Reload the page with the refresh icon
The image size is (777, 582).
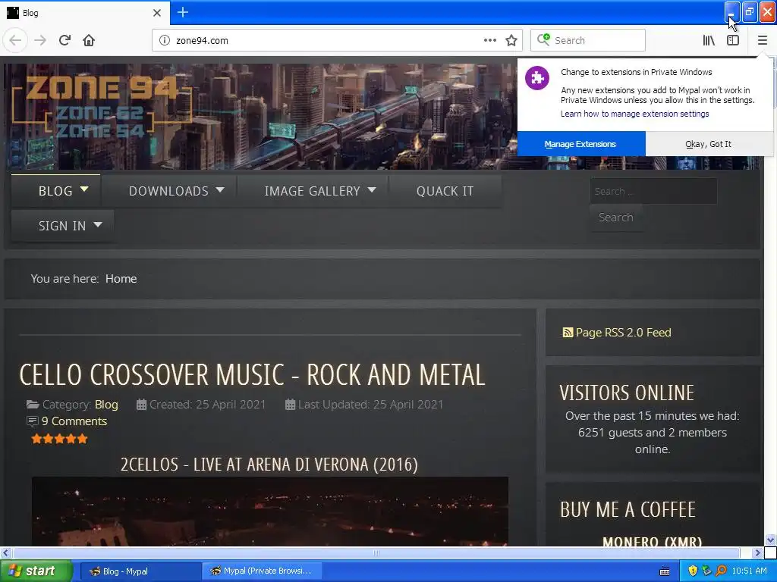[64, 40]
